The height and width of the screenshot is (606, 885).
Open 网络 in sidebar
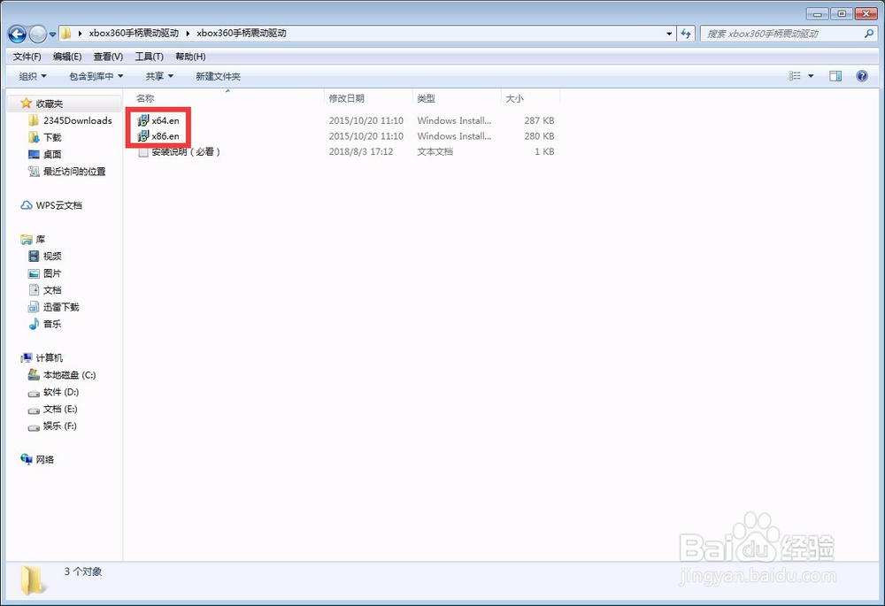[44, 459]
